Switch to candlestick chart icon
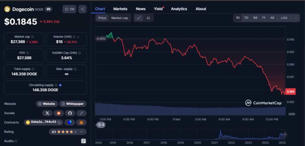Viewport: 305px width, 146px height. (148, 18)
